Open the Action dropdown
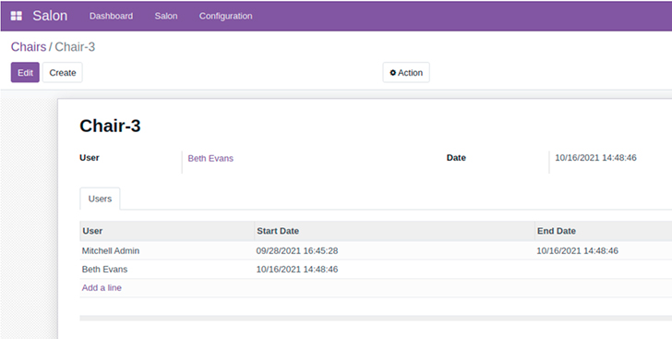This screenshot has width=672, height=339. 406,73
